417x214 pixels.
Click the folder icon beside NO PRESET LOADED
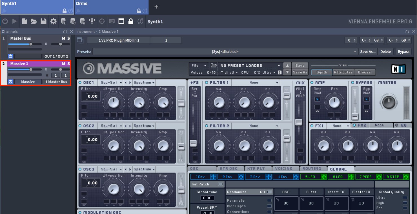pos(214,65)
